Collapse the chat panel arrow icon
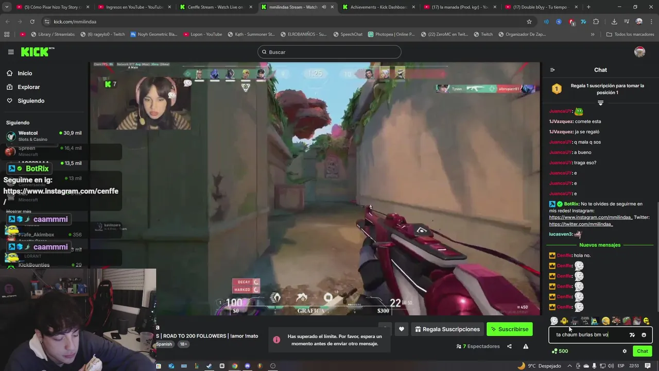Image resolution: width=659 pixels, height=371 pixels. 552,70
